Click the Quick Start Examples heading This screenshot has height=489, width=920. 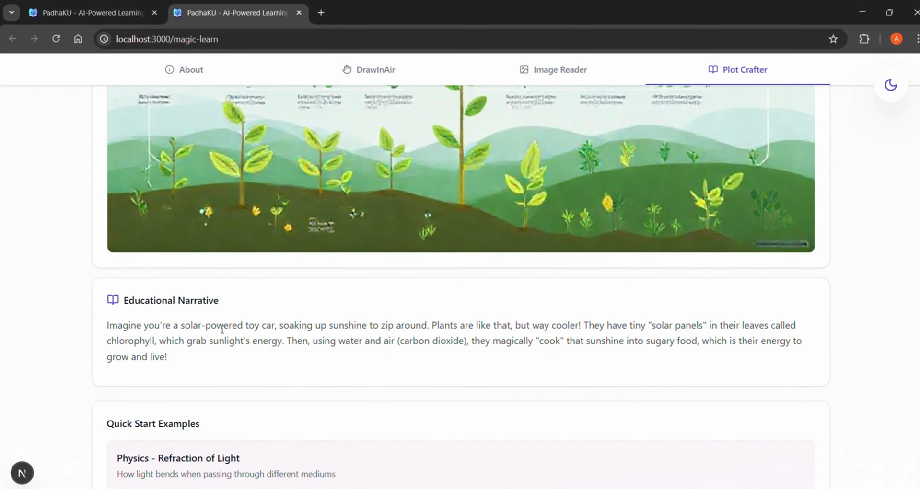pyautogui.click(x=153, y=424)
